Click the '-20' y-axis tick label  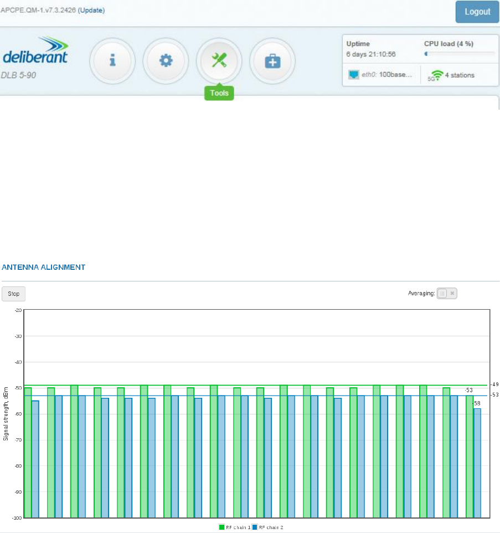pos(18,310)
